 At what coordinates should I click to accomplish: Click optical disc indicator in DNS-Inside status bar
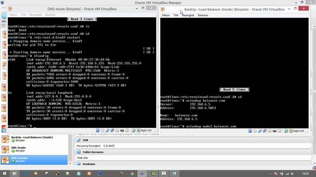click(x=103, y=130)
